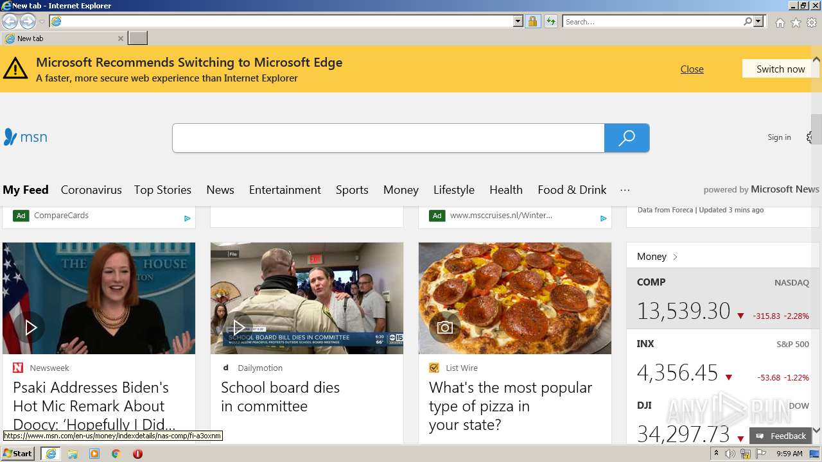822x462 pixels.
Task: Open the Home icon in IE toolbar
Action: [780, 22]
